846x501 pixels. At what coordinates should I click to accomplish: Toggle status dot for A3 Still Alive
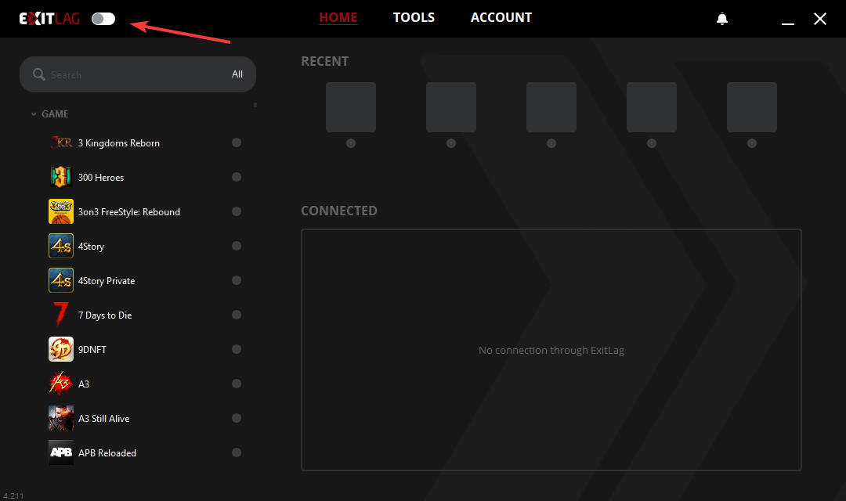click(237, 419)
